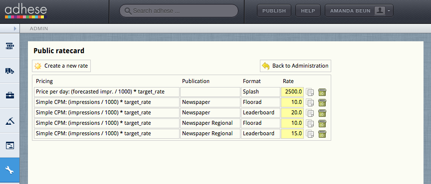
Task: Go Back to Administration
Action: [x=295, y=66]
